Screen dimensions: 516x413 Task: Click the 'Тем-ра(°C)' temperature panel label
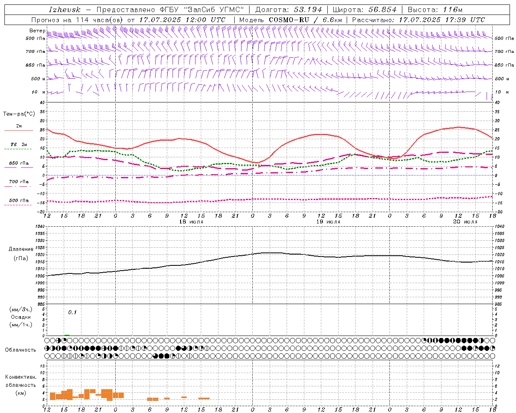19,114
